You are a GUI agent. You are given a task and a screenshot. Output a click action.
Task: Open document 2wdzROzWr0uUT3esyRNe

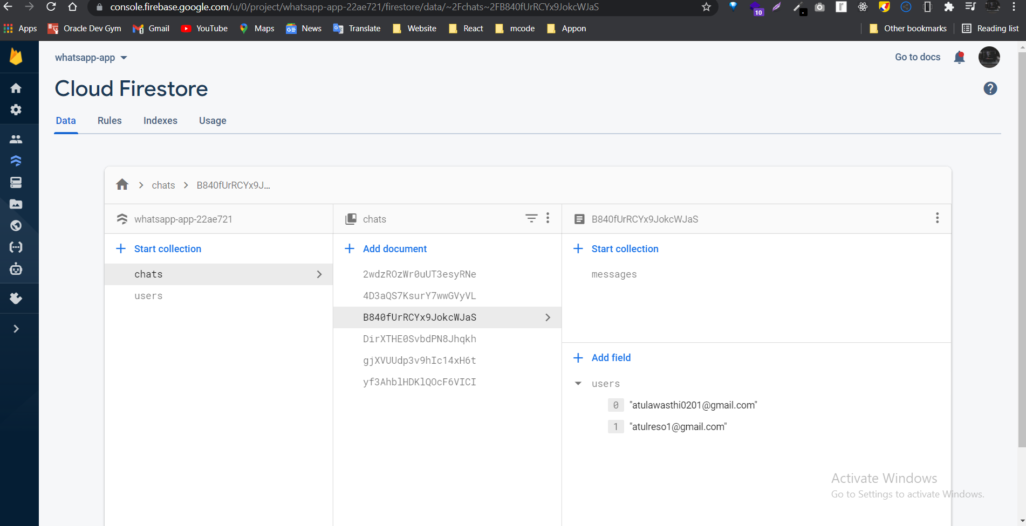click(447, 274)
